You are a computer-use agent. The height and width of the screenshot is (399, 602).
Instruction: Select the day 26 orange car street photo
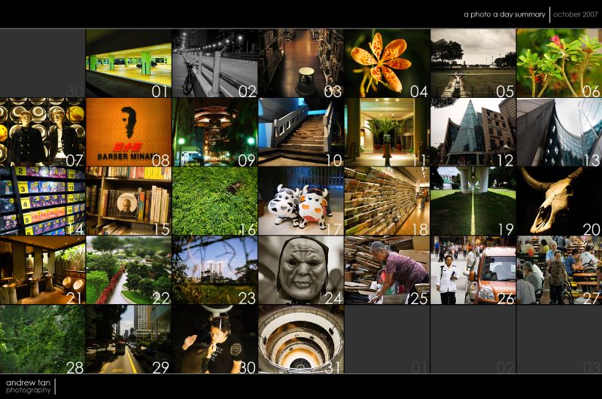pos(473,270)
